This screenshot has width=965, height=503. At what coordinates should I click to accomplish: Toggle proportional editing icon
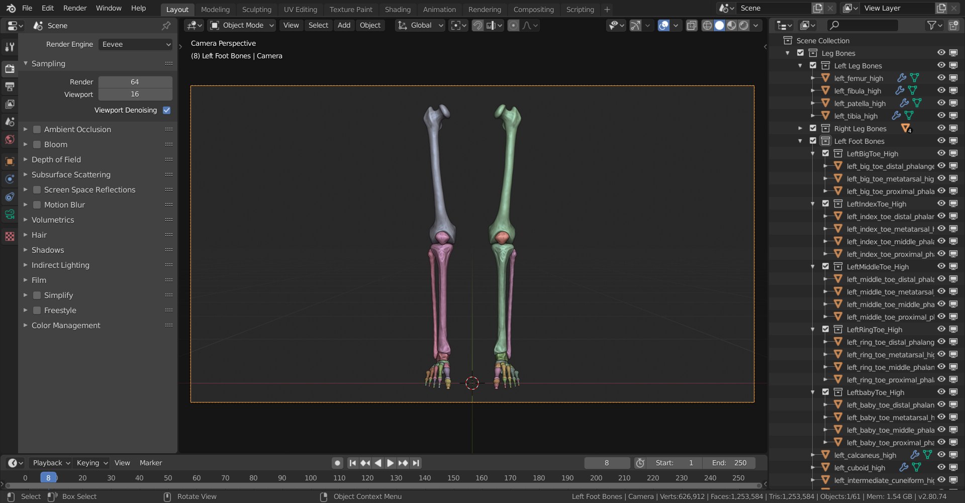coord(513,25)
